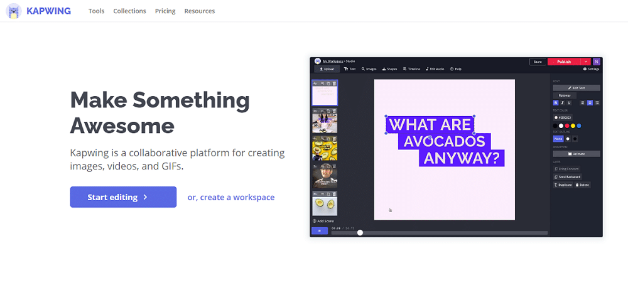Click the Kapwing cat logo icon
The height and width of the screenshot is (290, 628).
click(x=12, y=11)
